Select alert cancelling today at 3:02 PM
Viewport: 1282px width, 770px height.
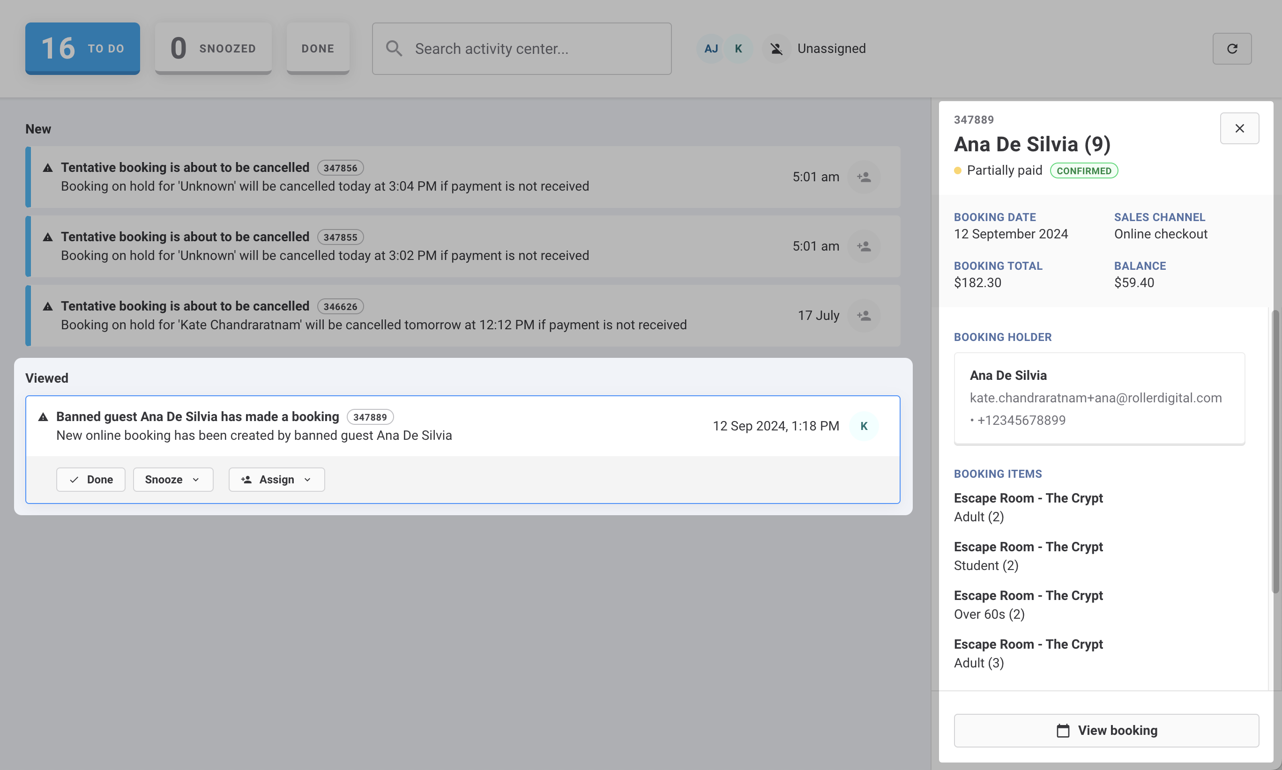pyautogui.click(x=463, y=246)
